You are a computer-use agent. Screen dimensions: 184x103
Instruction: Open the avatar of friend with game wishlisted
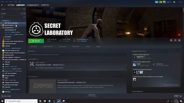134,80
